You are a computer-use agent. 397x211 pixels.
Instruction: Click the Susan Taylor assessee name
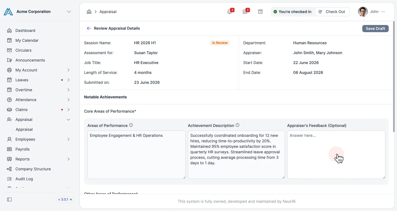pyautogui.click(x=146, y=53)
